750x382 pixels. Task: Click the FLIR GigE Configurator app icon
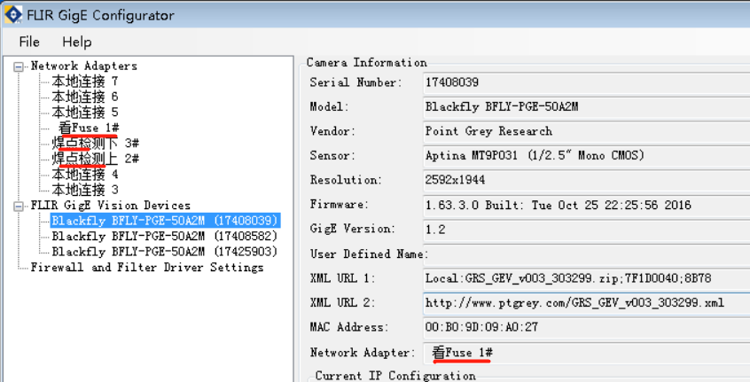pos(13,14)
